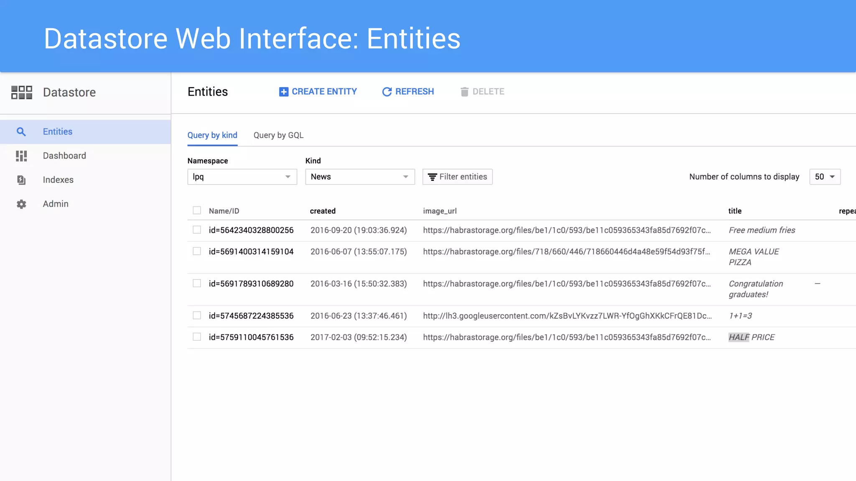Open entity id=5691400314159104
This screenshot has width=856, height=481.
(251, 252)
